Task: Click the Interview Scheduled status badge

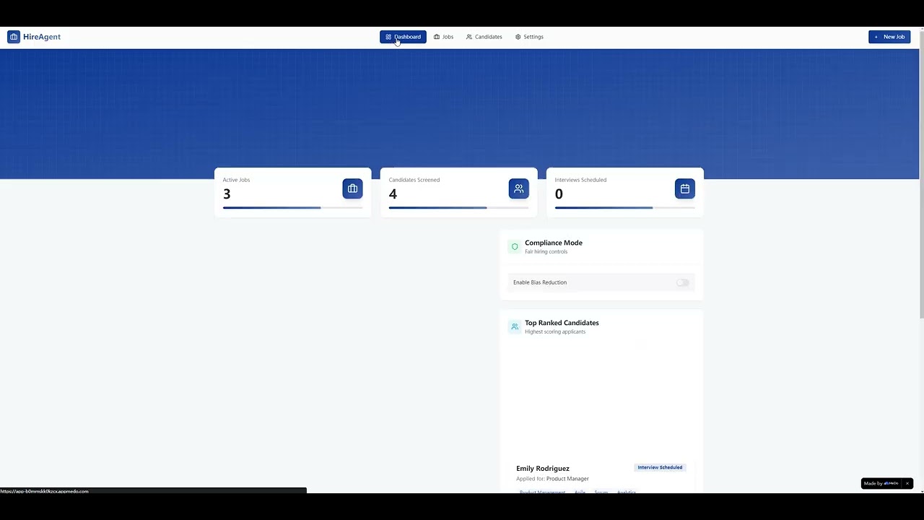Action: (660, 467)
